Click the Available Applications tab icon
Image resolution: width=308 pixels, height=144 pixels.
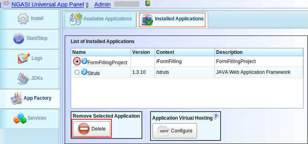click(x=76, y=19)
